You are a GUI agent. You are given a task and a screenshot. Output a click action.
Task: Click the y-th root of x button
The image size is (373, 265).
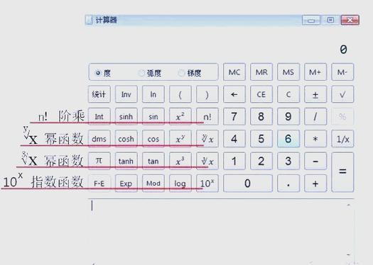tap(207, 139)
